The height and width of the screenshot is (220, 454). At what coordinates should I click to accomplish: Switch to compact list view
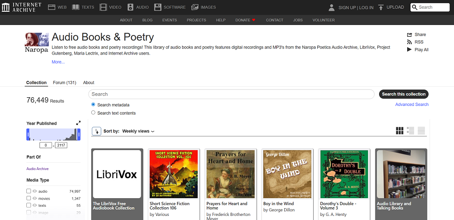click(421, 131)
